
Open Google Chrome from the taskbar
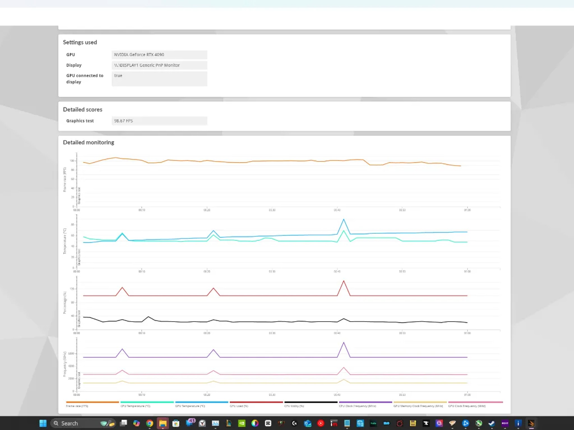(x=150, y=423)
